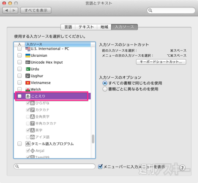Toggle メニューバーに入力メニューを表示 checkbox
The height and width of the screenshot is (183, 198).
[x=100, y=167]
